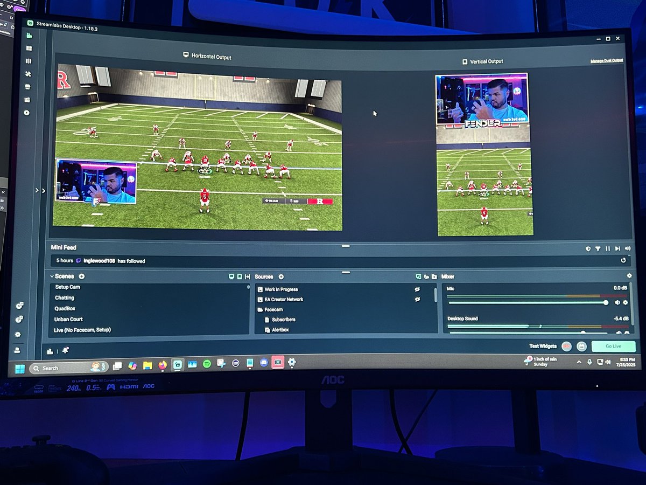Toggle the split-view icon in the Scenes header

pyautogui.click(x=247, y=276)
